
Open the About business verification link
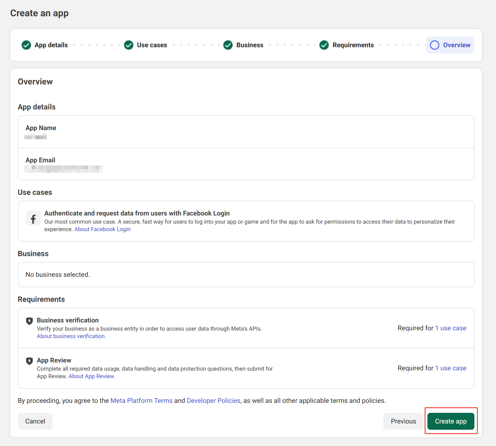click(x=71, y=336)
